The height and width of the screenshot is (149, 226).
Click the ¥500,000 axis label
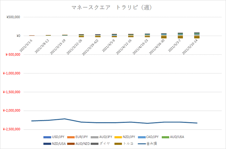click(13, 17)
